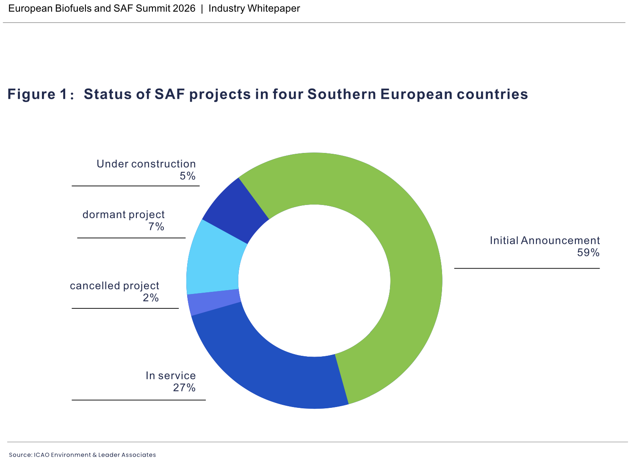Click the 2% percentage text
This screenshot has height=471, width=636.
[x=151, y=298]
